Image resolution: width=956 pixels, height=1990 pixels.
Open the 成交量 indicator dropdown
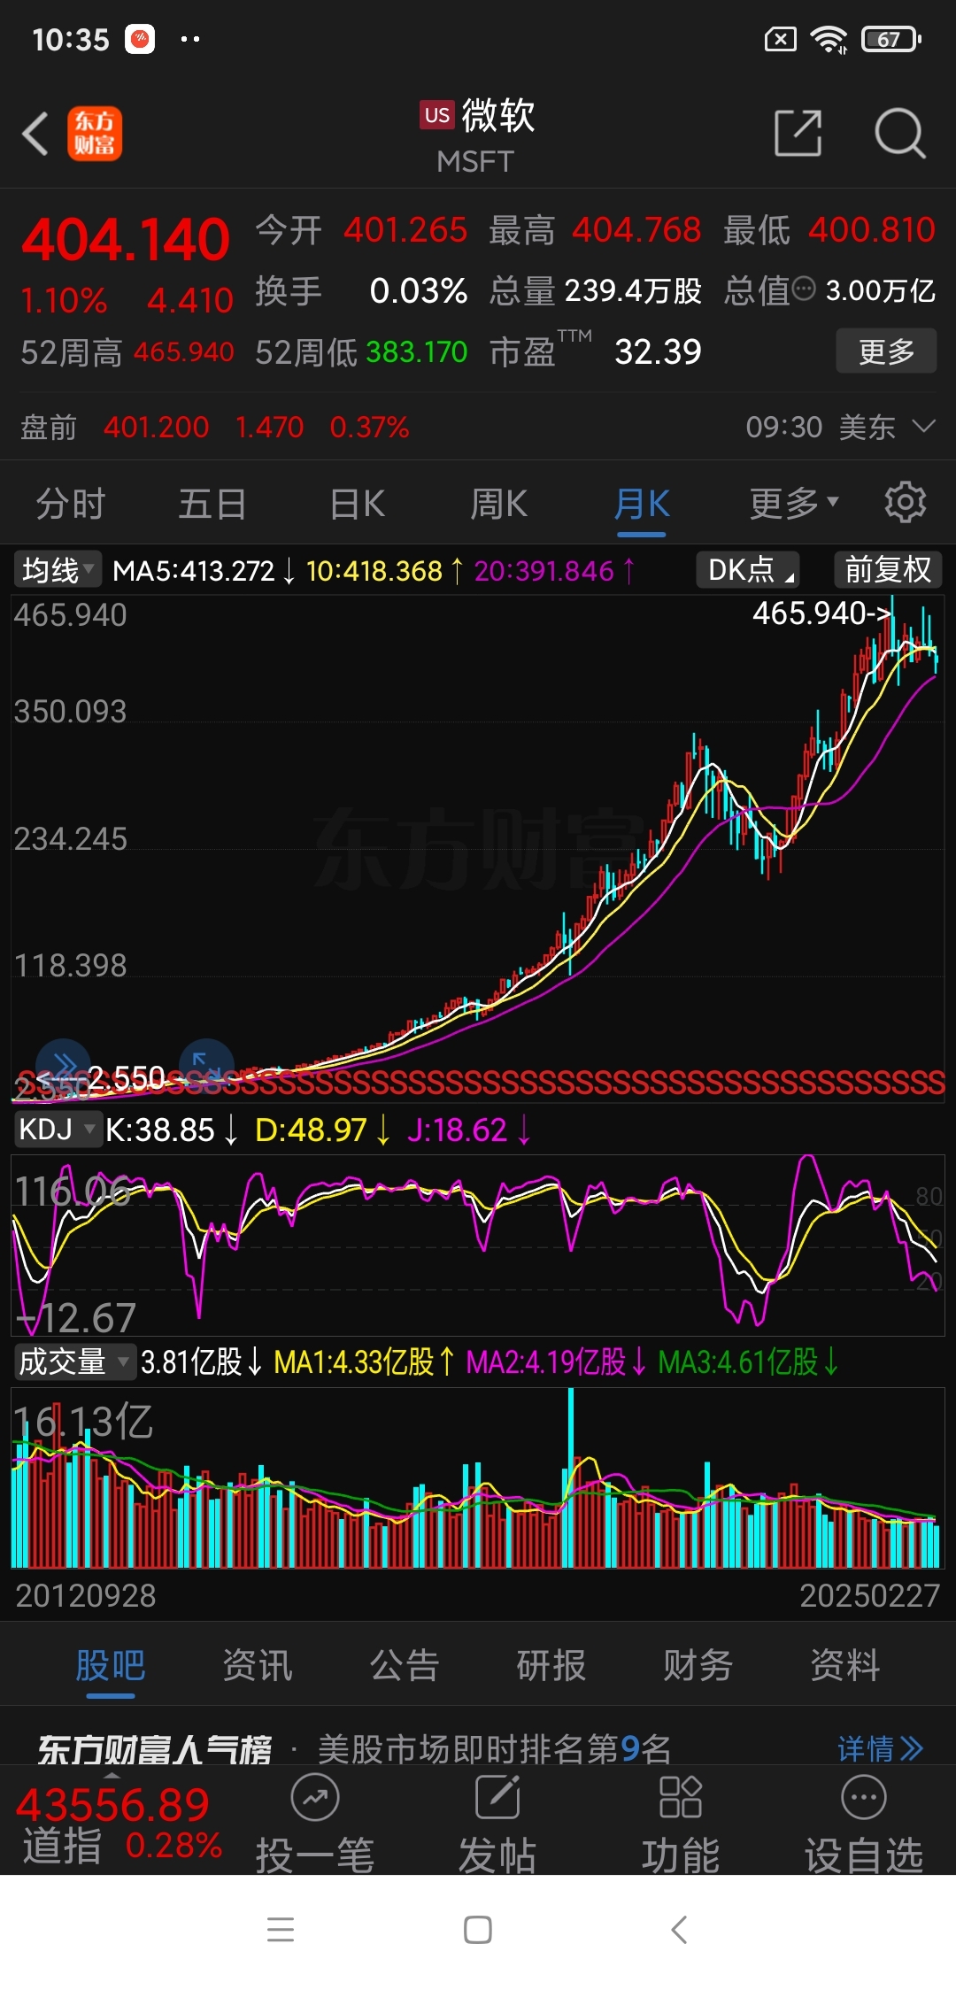pyautogui.click(x=74, y=1361)
